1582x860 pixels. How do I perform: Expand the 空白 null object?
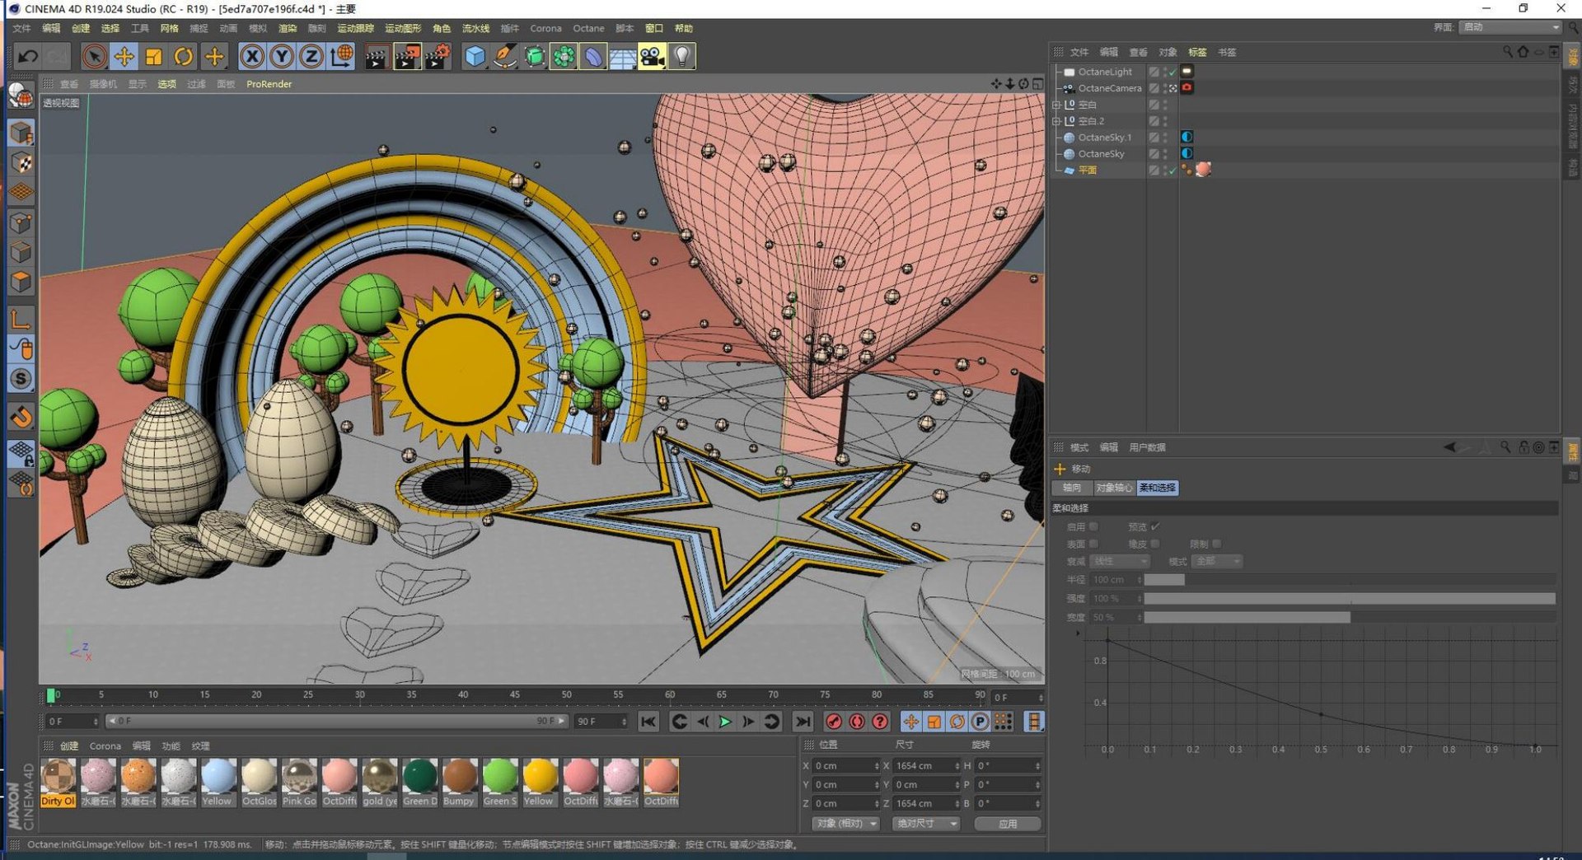pos(1056,105)
